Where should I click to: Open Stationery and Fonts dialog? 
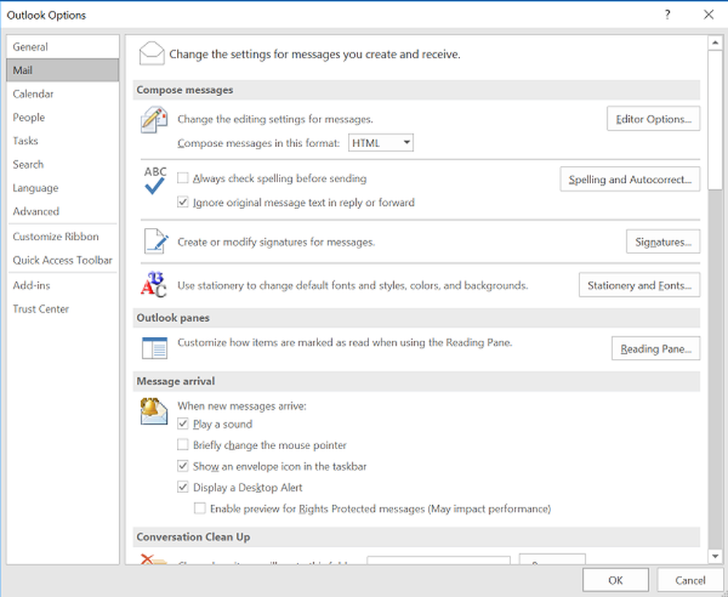click(639, 285)
